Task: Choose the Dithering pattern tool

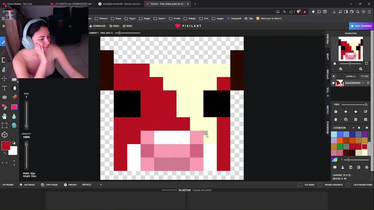Action: 4,97
